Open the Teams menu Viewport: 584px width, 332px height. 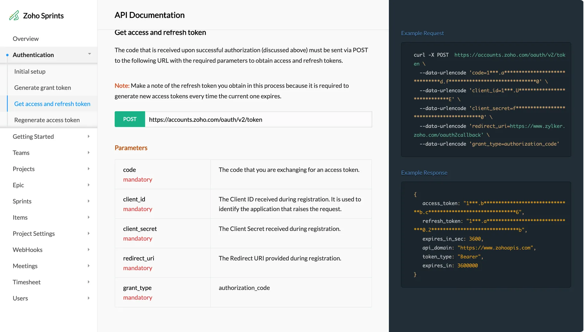coord(21,153)
